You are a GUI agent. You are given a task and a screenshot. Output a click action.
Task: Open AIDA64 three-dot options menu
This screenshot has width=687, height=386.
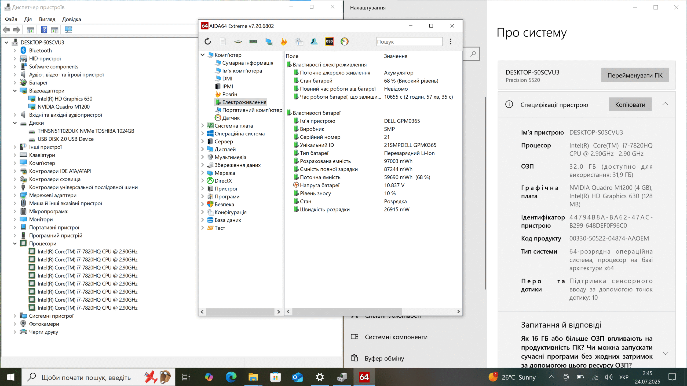pos(451,42)
